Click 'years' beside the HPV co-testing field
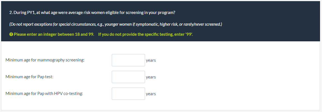This screenshot has width=322, height=112. coord(151,94)
